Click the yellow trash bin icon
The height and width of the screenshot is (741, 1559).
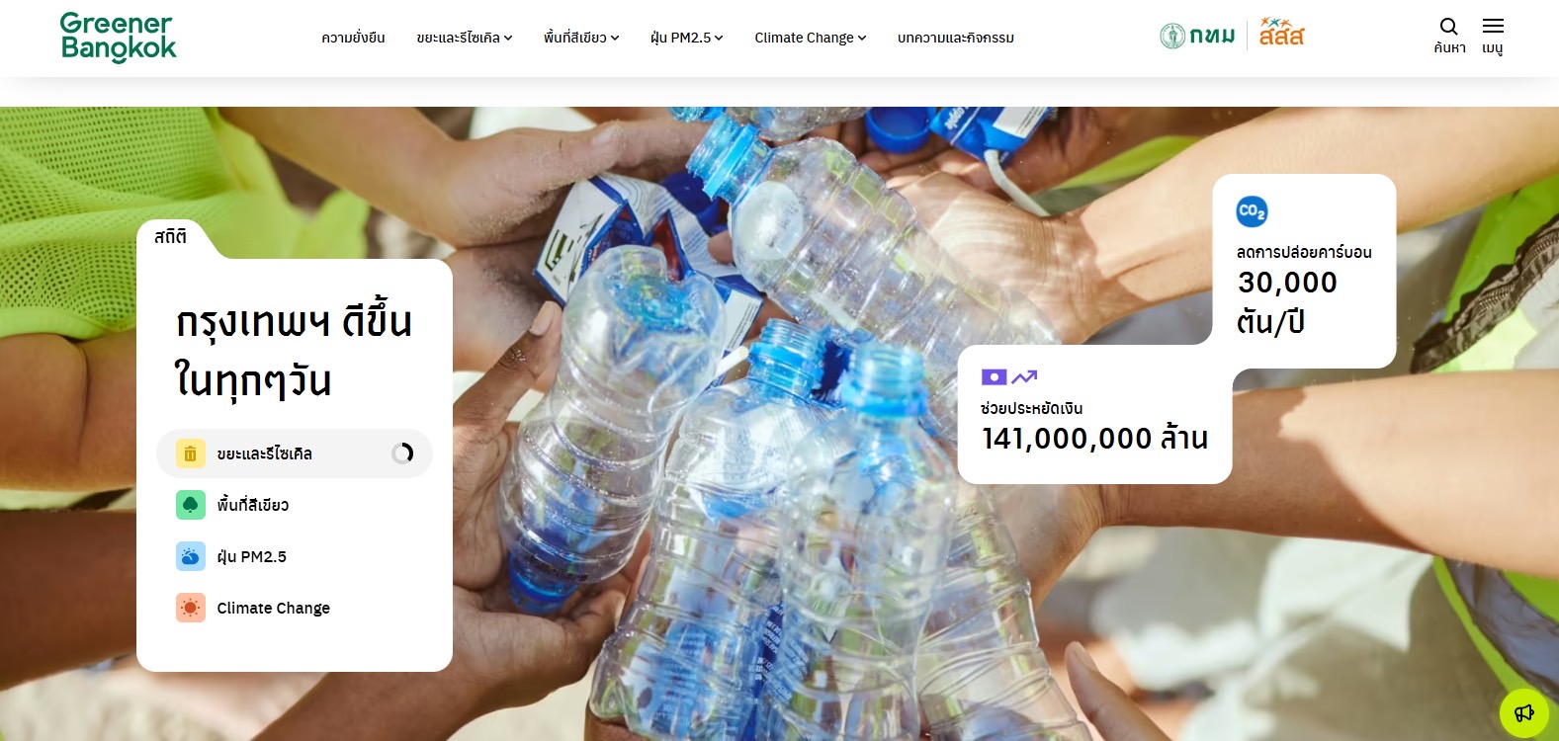(x=191, y=453)
